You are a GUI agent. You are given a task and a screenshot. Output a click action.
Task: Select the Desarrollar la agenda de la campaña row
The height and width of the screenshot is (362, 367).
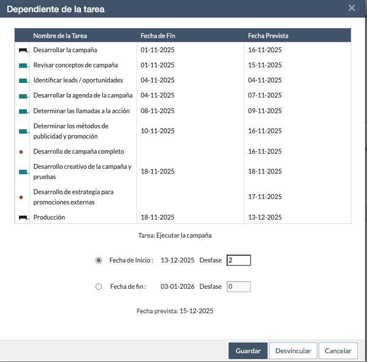point(83,96)
